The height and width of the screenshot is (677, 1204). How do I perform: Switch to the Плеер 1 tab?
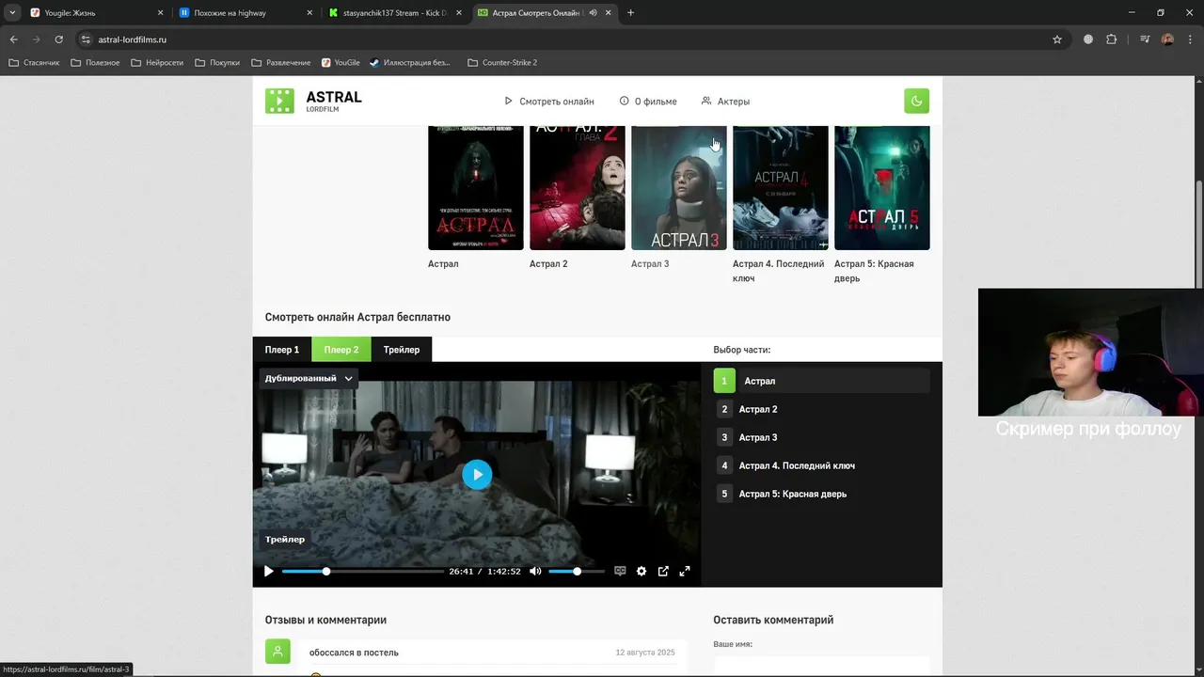click(x=282, y=350)
